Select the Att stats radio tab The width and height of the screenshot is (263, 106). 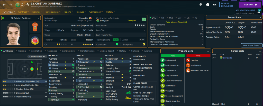(x=162, y=18)
